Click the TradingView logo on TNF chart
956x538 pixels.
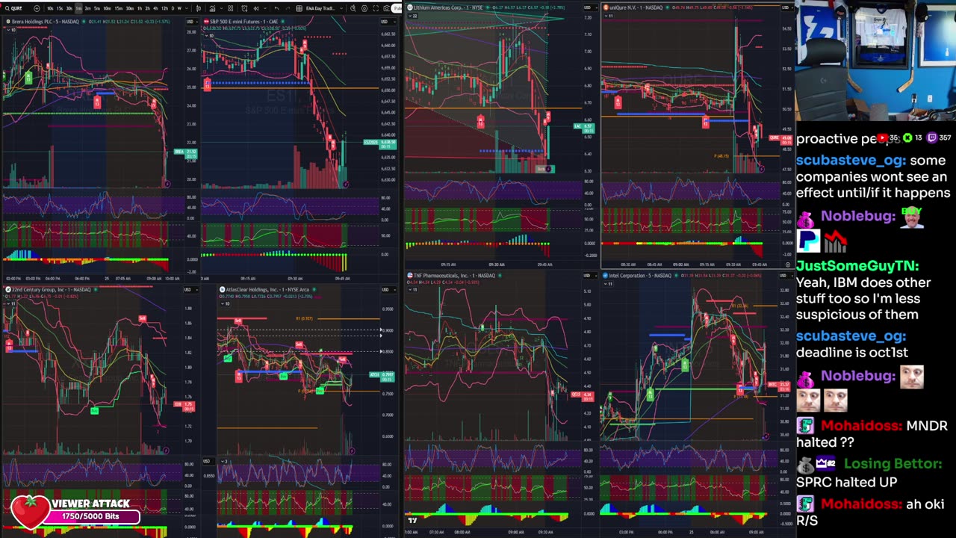(x=412, y=520)
